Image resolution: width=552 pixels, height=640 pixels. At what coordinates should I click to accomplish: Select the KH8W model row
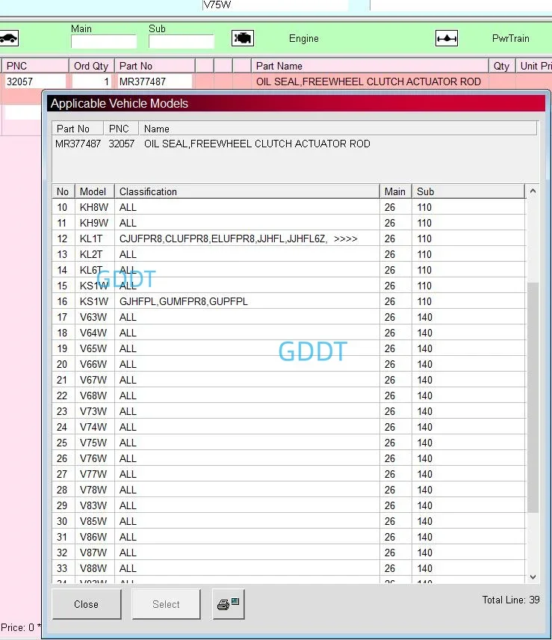pyautogui.click(x=288, y=207)
